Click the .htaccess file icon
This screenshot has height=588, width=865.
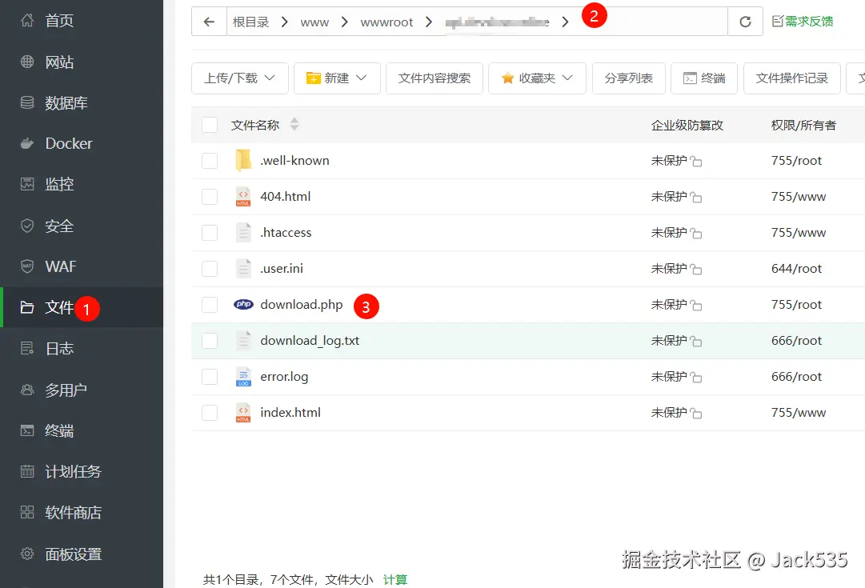pyautogui.click(x=243, y=233)
